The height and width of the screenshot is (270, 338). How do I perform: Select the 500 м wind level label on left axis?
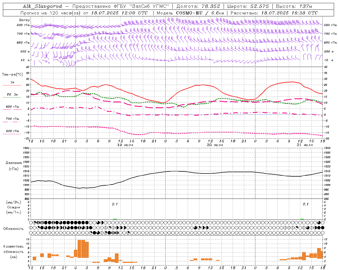click(25, 51)
